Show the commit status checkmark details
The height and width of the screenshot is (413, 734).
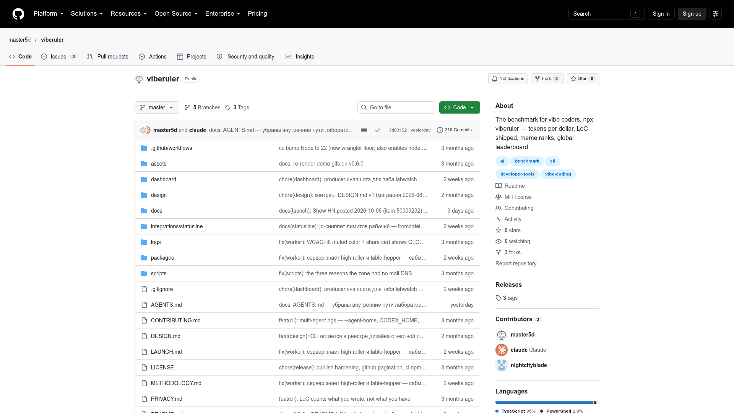point(377,130)
